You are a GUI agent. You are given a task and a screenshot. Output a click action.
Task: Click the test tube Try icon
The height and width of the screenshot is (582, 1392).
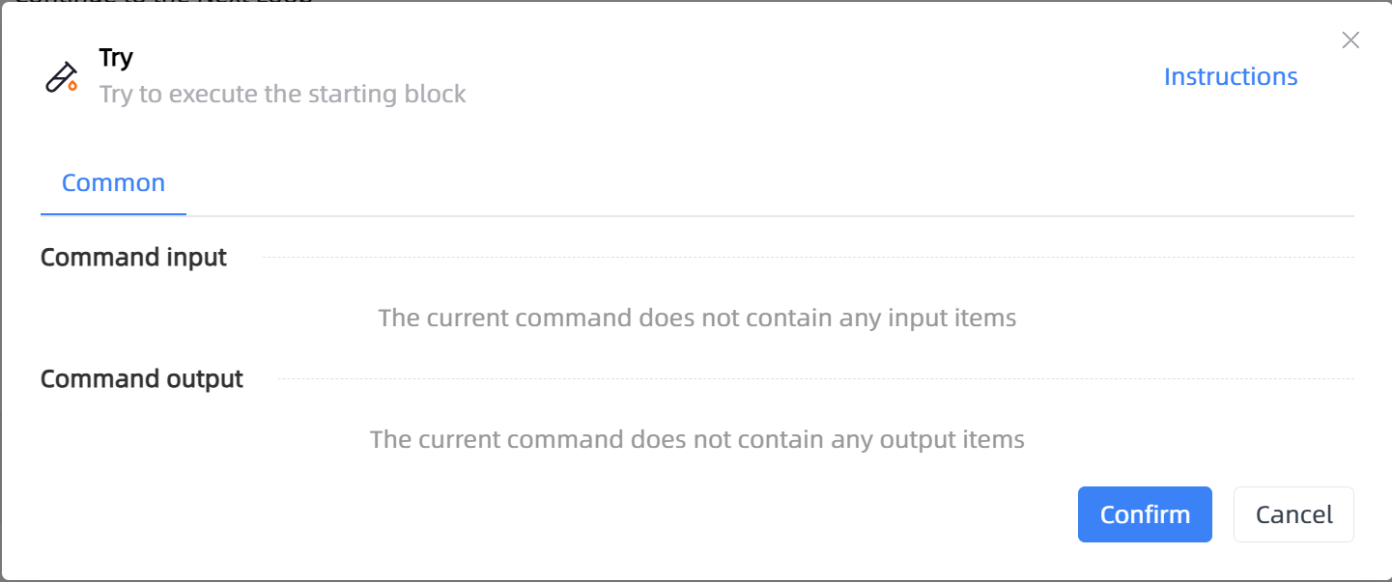(61, 77)
